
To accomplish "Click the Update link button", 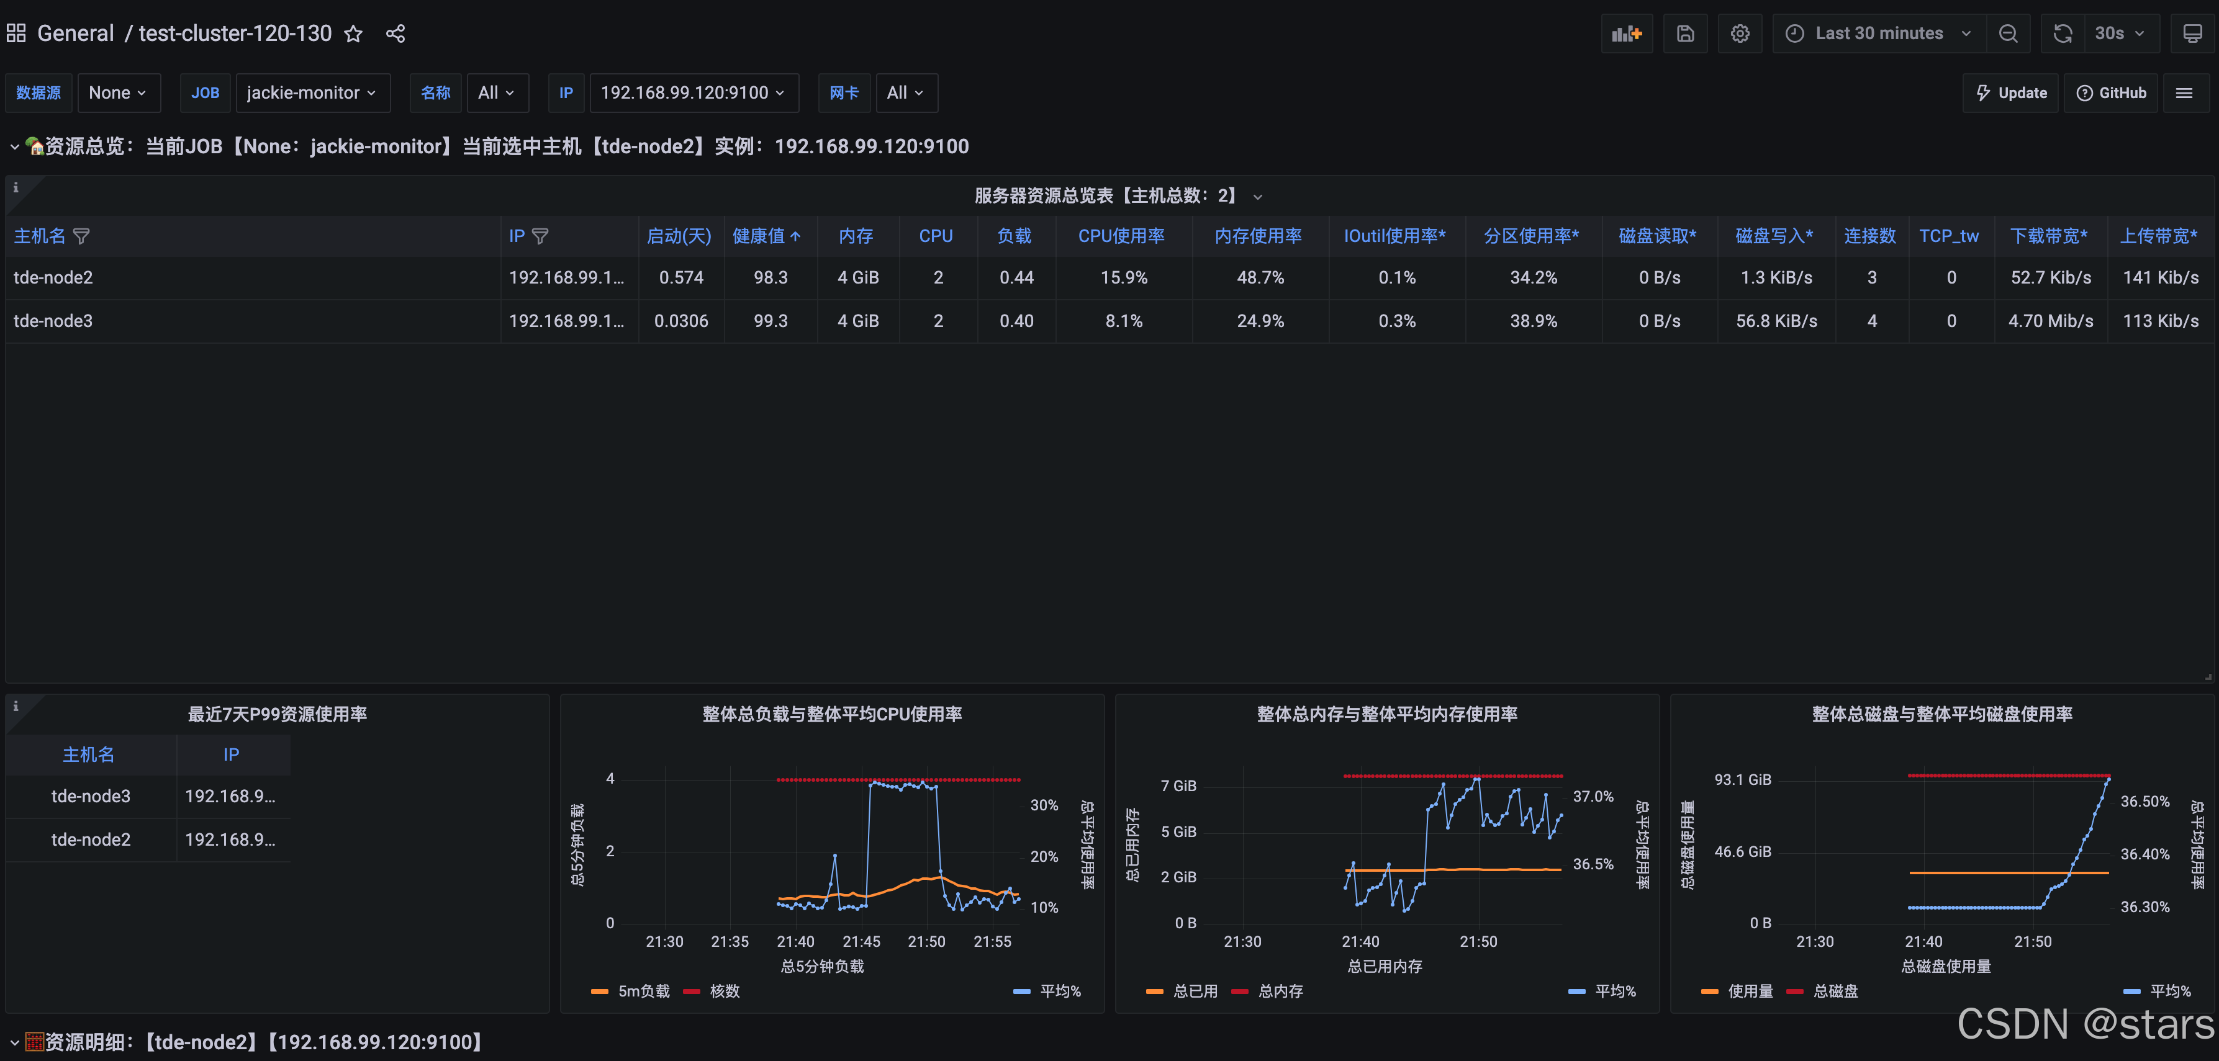I will click(2010, 93).
